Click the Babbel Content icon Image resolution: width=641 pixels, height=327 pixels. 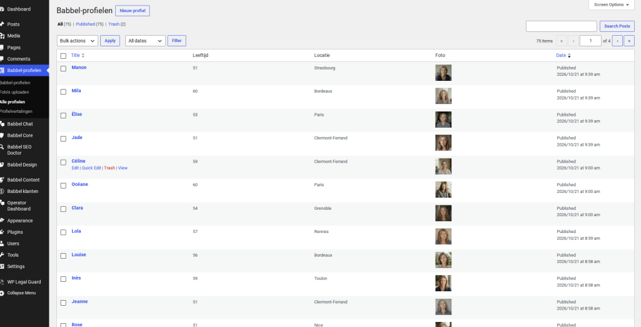click(x=2, y=180)
